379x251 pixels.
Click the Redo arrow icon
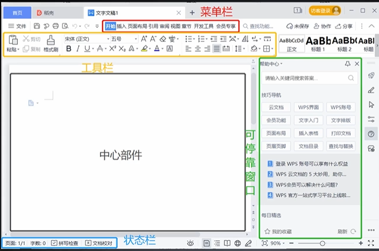pos(87,26)
